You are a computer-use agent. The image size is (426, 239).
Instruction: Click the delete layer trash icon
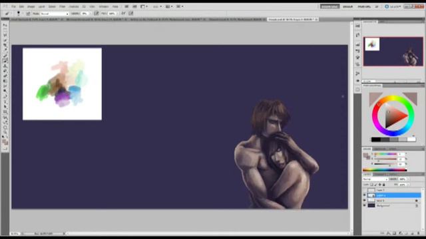pyautogui.click(x=419, y=233)
